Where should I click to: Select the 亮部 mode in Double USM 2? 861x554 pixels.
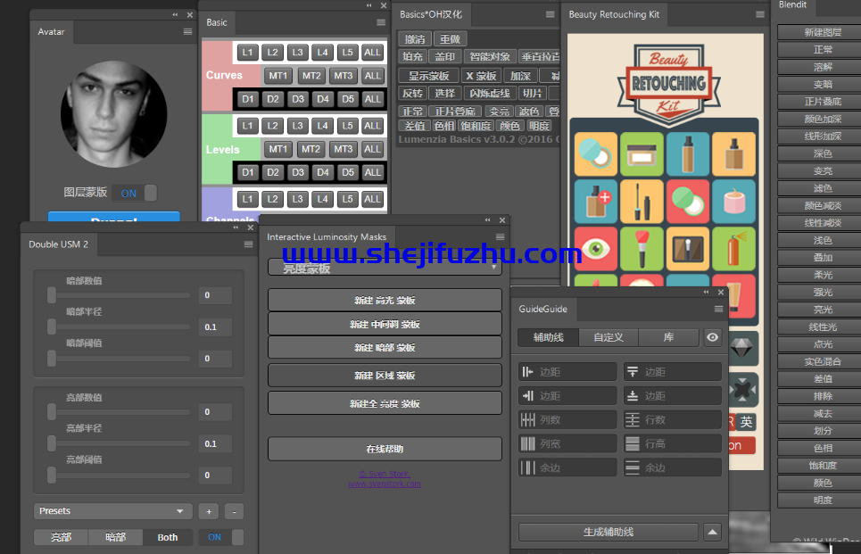coord(61,537)
